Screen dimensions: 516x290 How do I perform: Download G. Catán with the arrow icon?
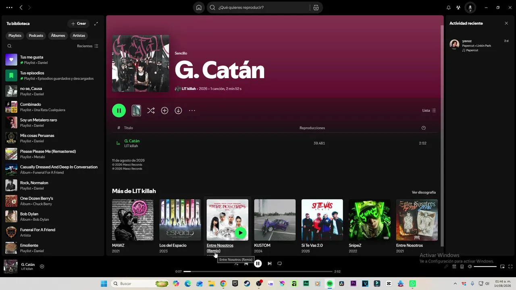[178, 110]
